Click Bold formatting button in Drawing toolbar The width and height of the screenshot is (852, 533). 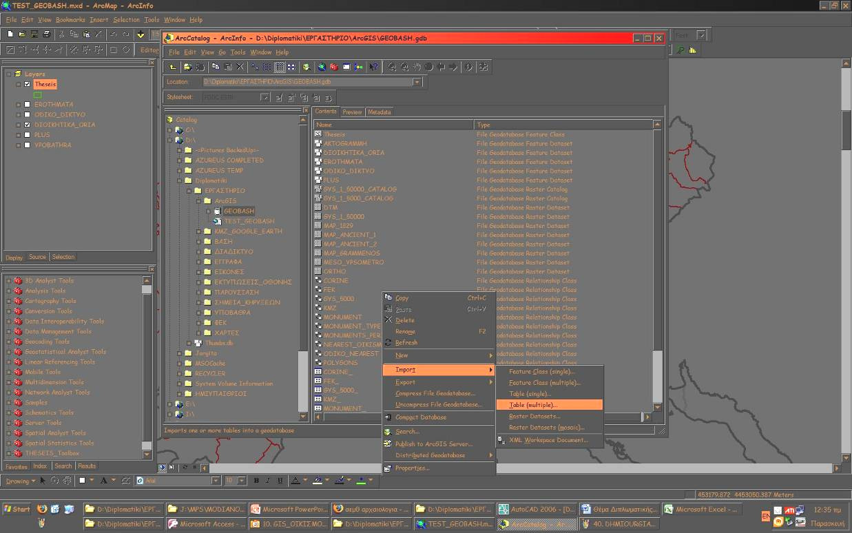point(256,481)
